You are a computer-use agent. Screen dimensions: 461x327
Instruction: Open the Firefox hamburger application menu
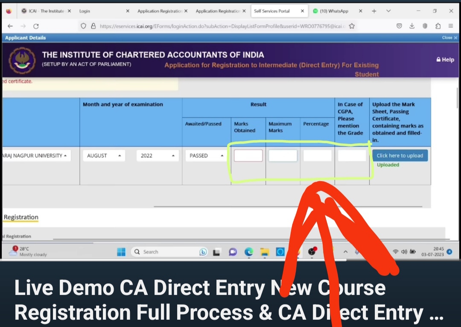coord(451,26)
